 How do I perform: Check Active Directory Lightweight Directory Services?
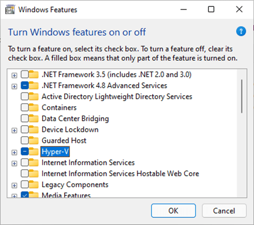24,96
